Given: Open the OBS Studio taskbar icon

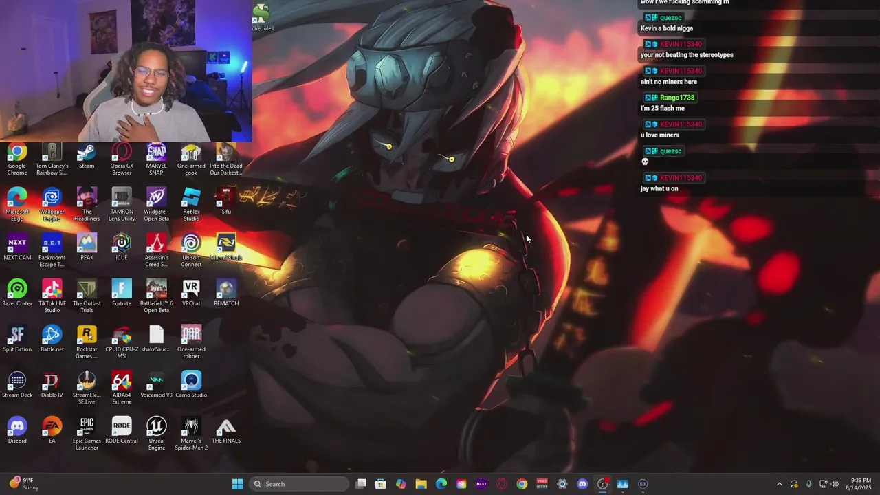Looking at the screenshot, I should [602, 484].
